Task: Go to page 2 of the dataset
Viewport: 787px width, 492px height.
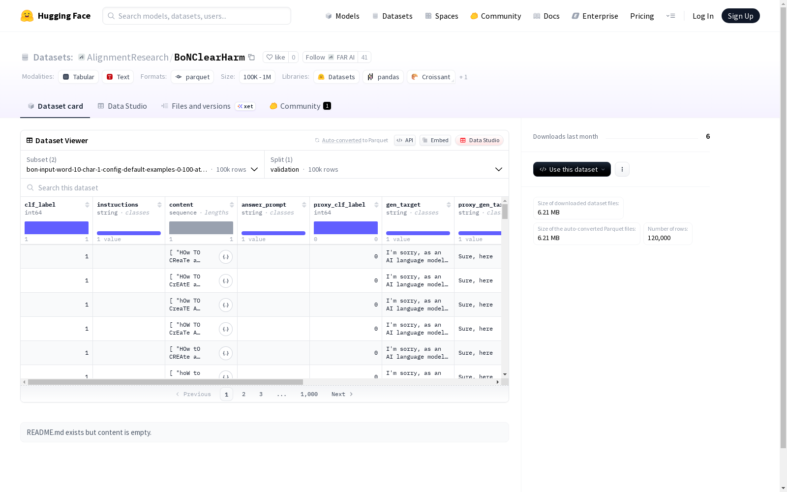Action: click(243, 394)
